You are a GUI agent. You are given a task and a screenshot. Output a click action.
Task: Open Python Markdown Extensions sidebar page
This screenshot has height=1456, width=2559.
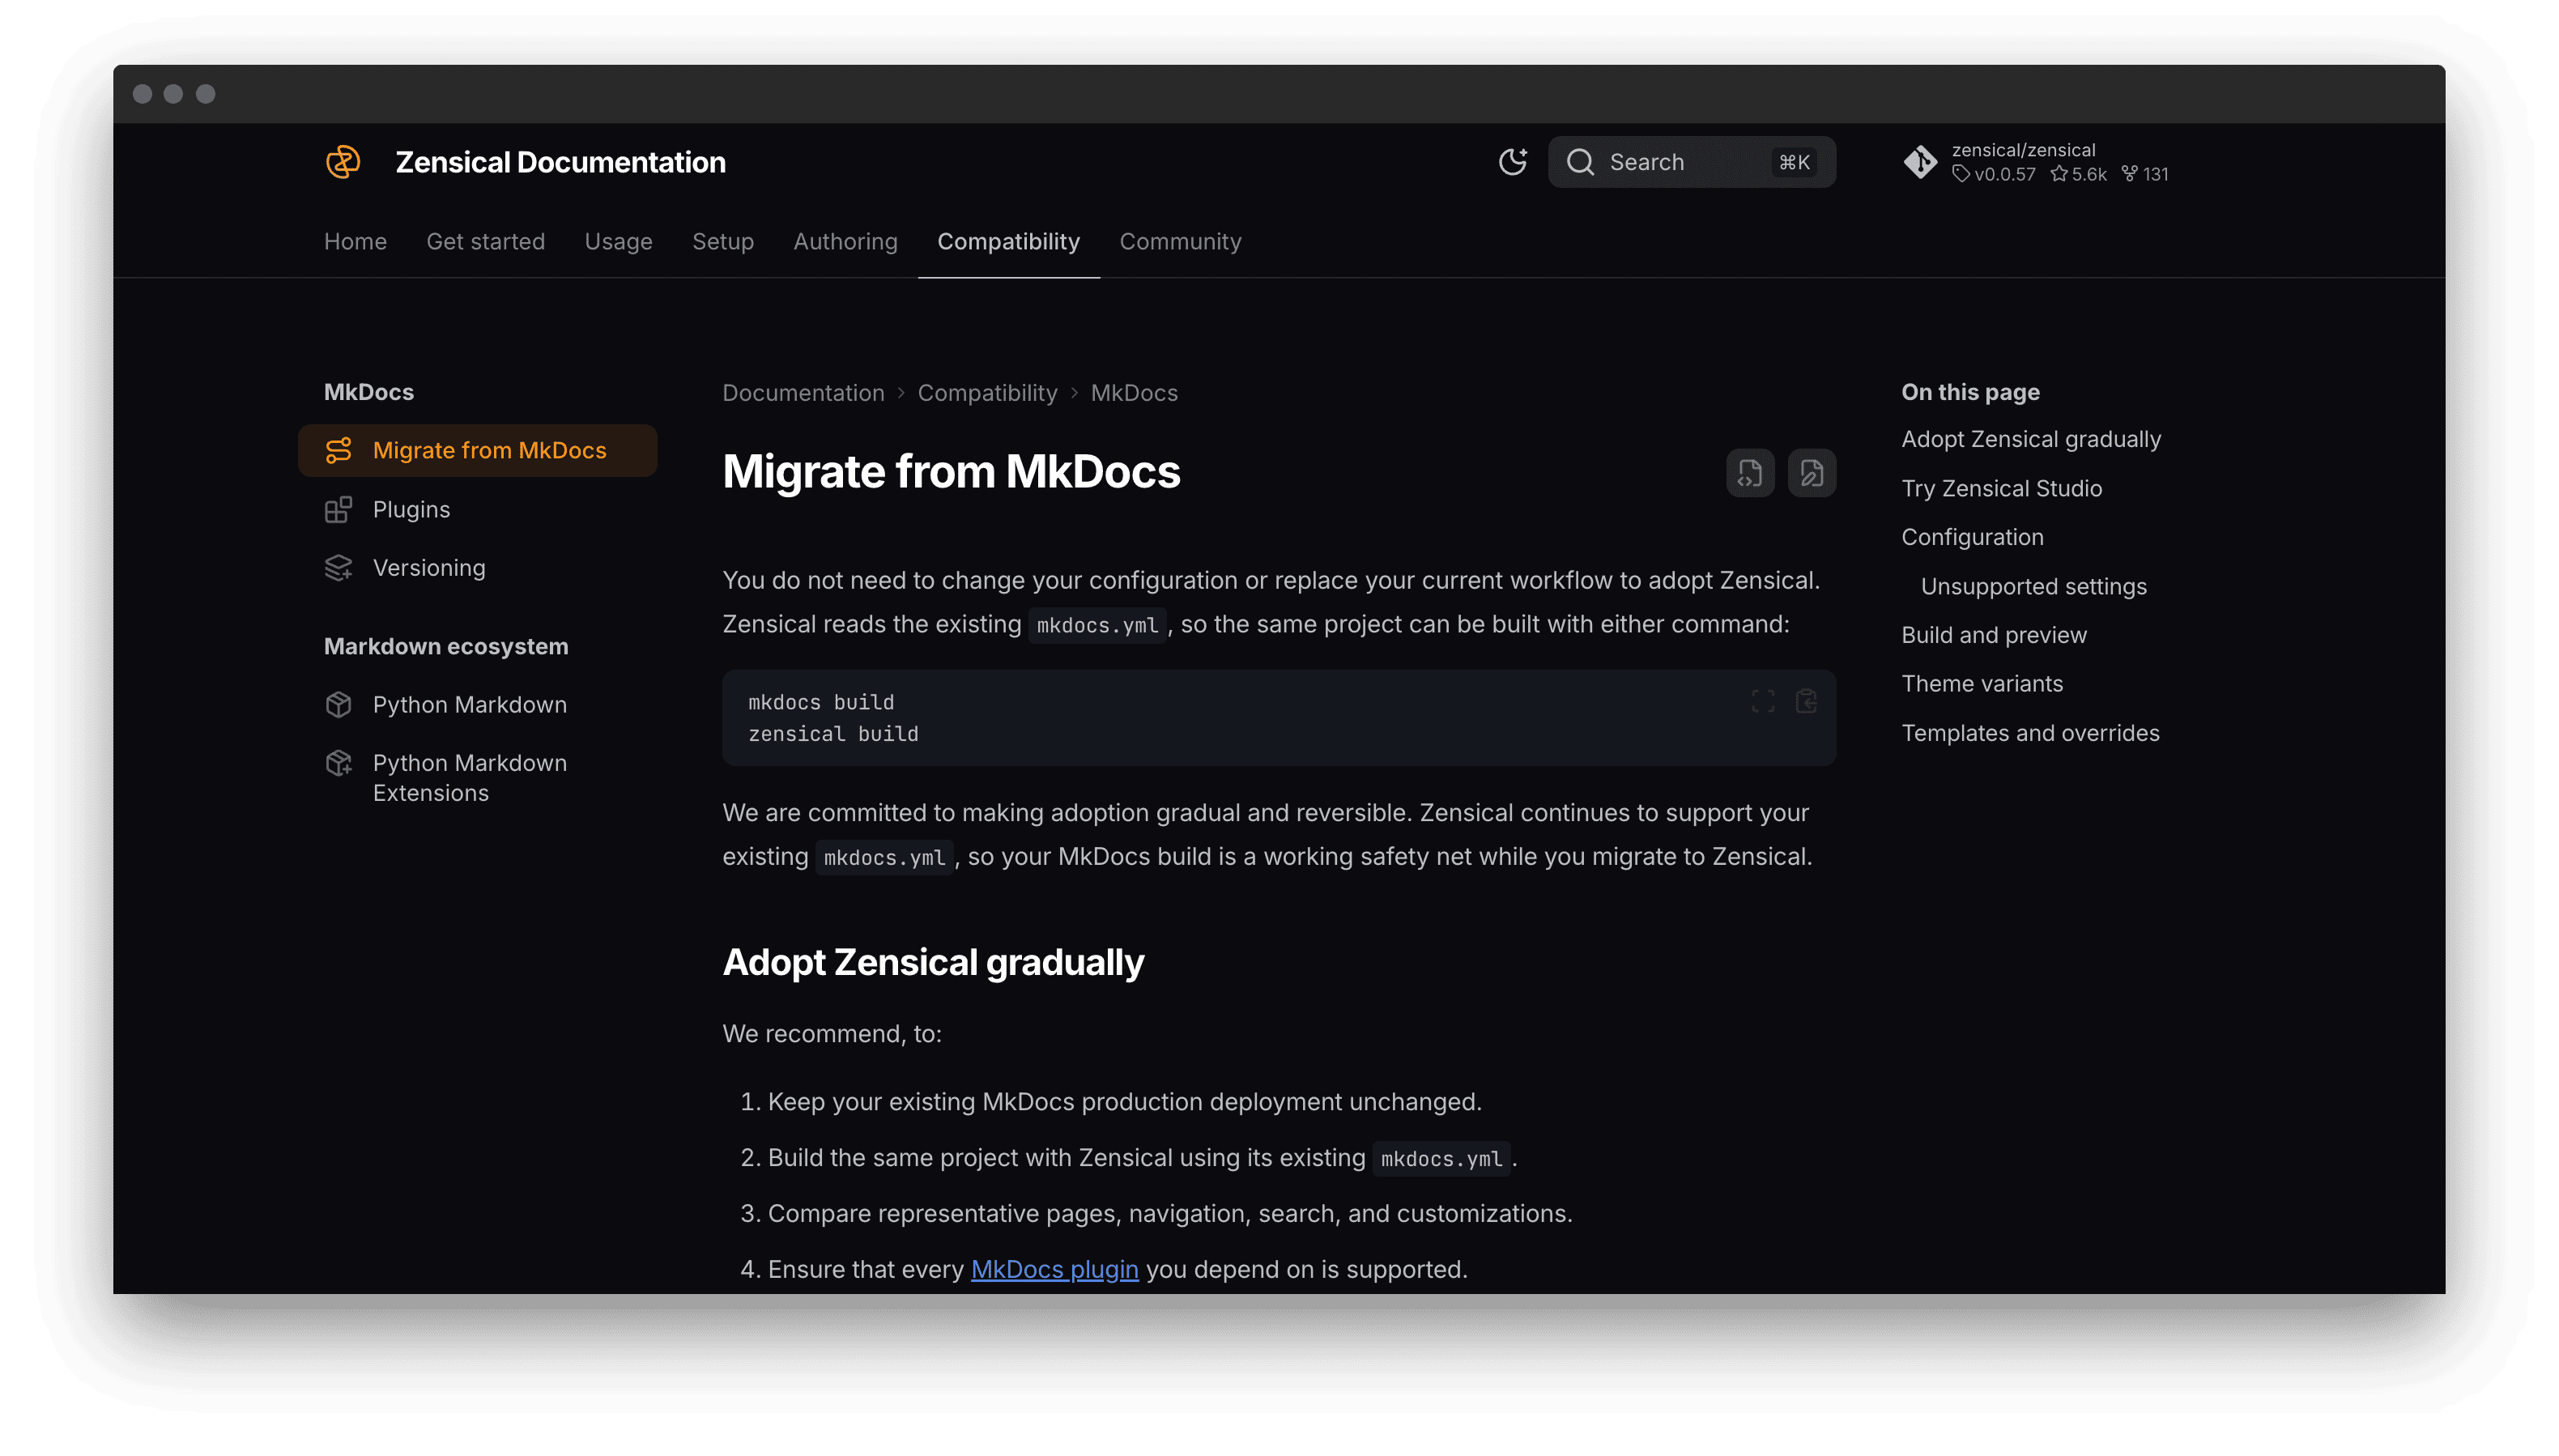(x=469, y=778)
